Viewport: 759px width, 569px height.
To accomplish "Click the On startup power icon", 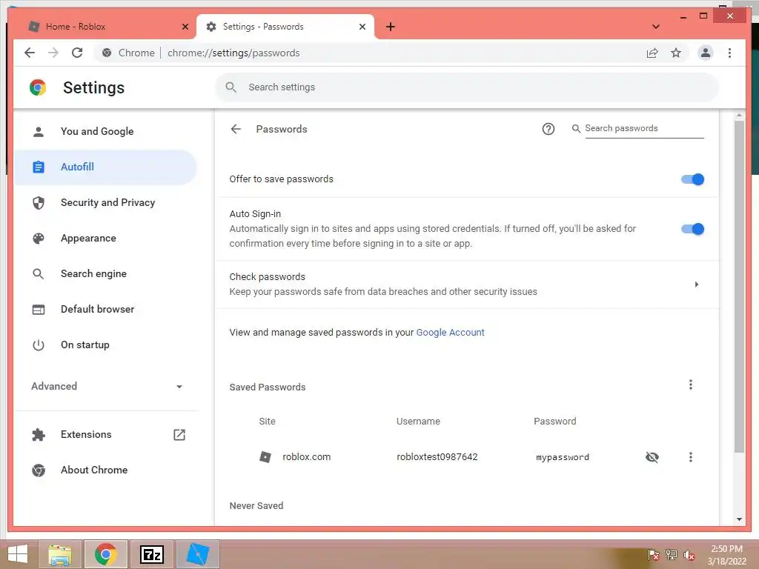I will (39, 345).
